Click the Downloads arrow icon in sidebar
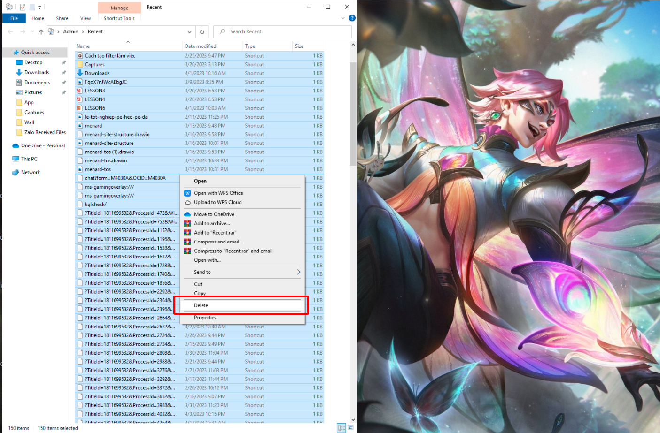Image resolution: width=660 pixels, height=433 pixels. click(19, 72)
